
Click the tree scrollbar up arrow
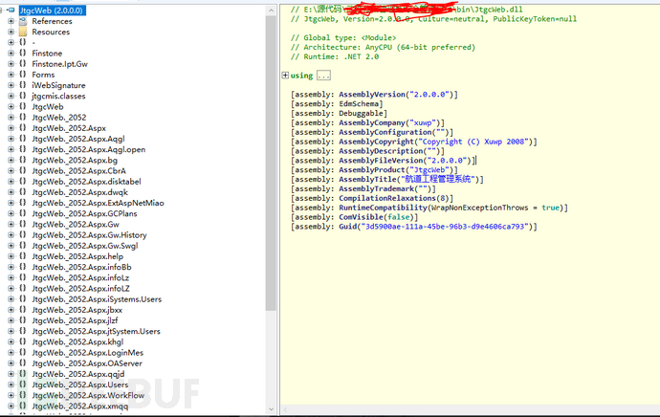click(x=271, y=11)
